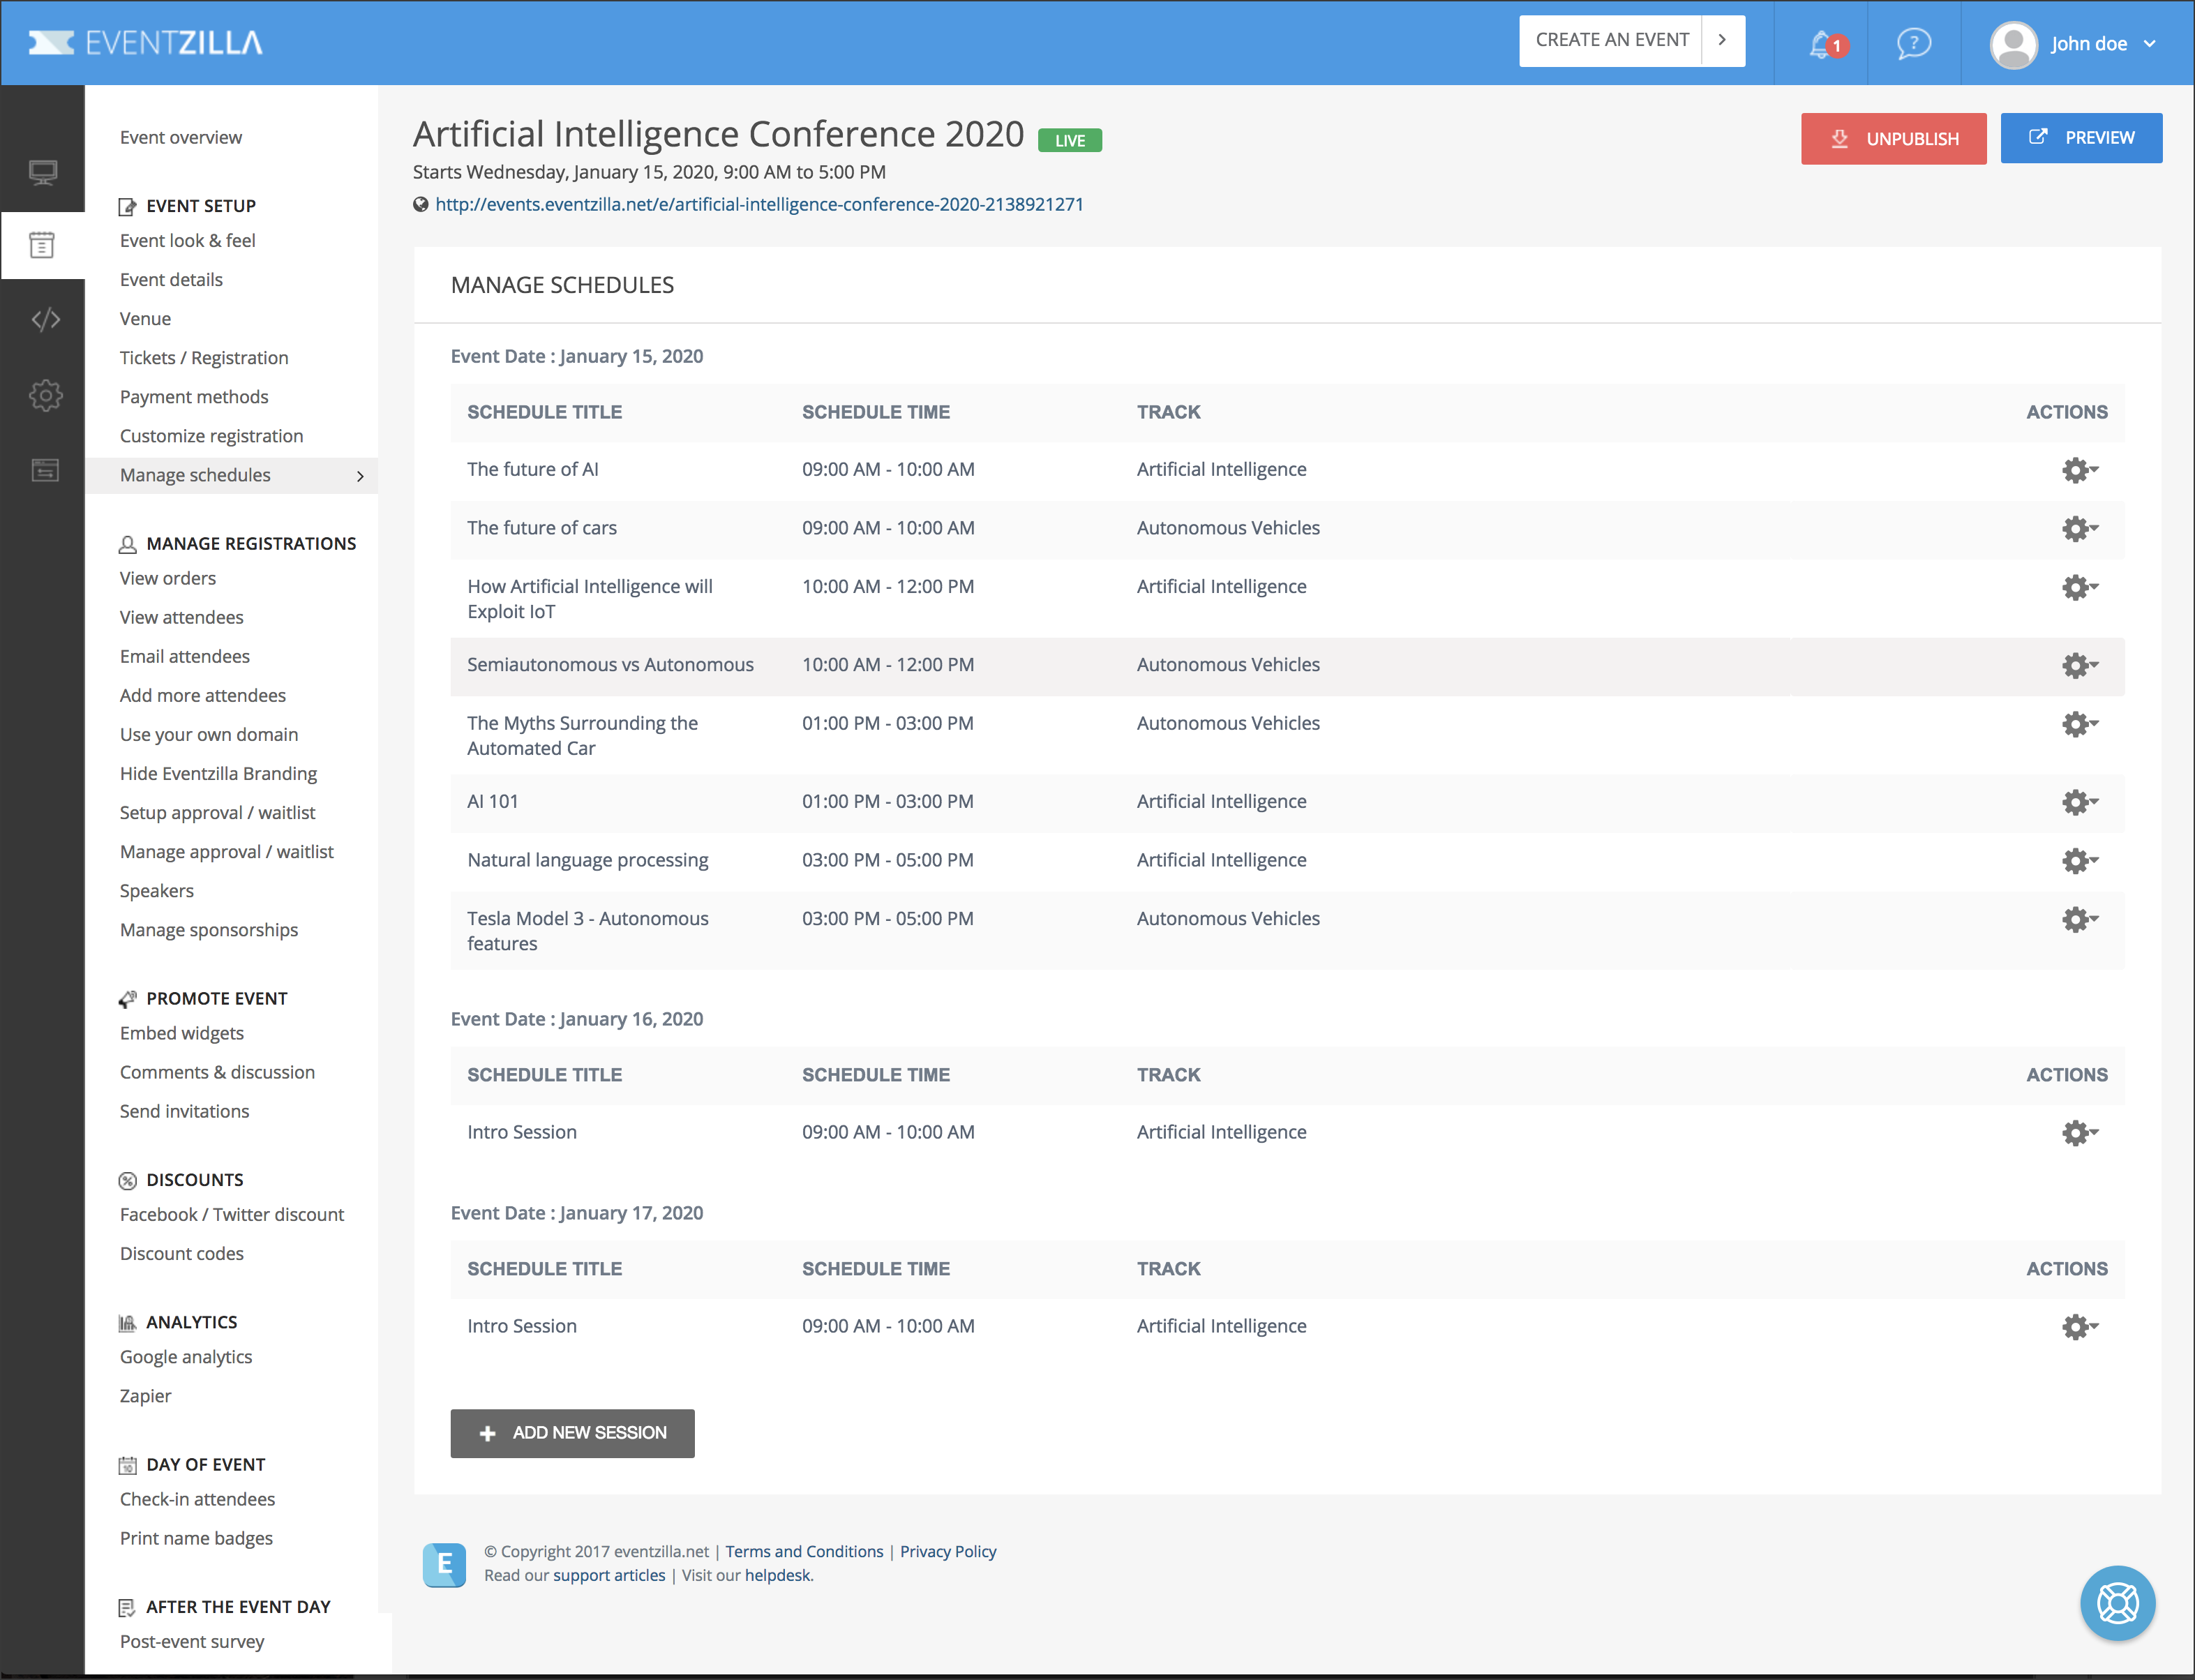Open Speakers in the sidebar
Image resolution: width=2195 pixels, height=1680 pixels.
tap(157, 891)
